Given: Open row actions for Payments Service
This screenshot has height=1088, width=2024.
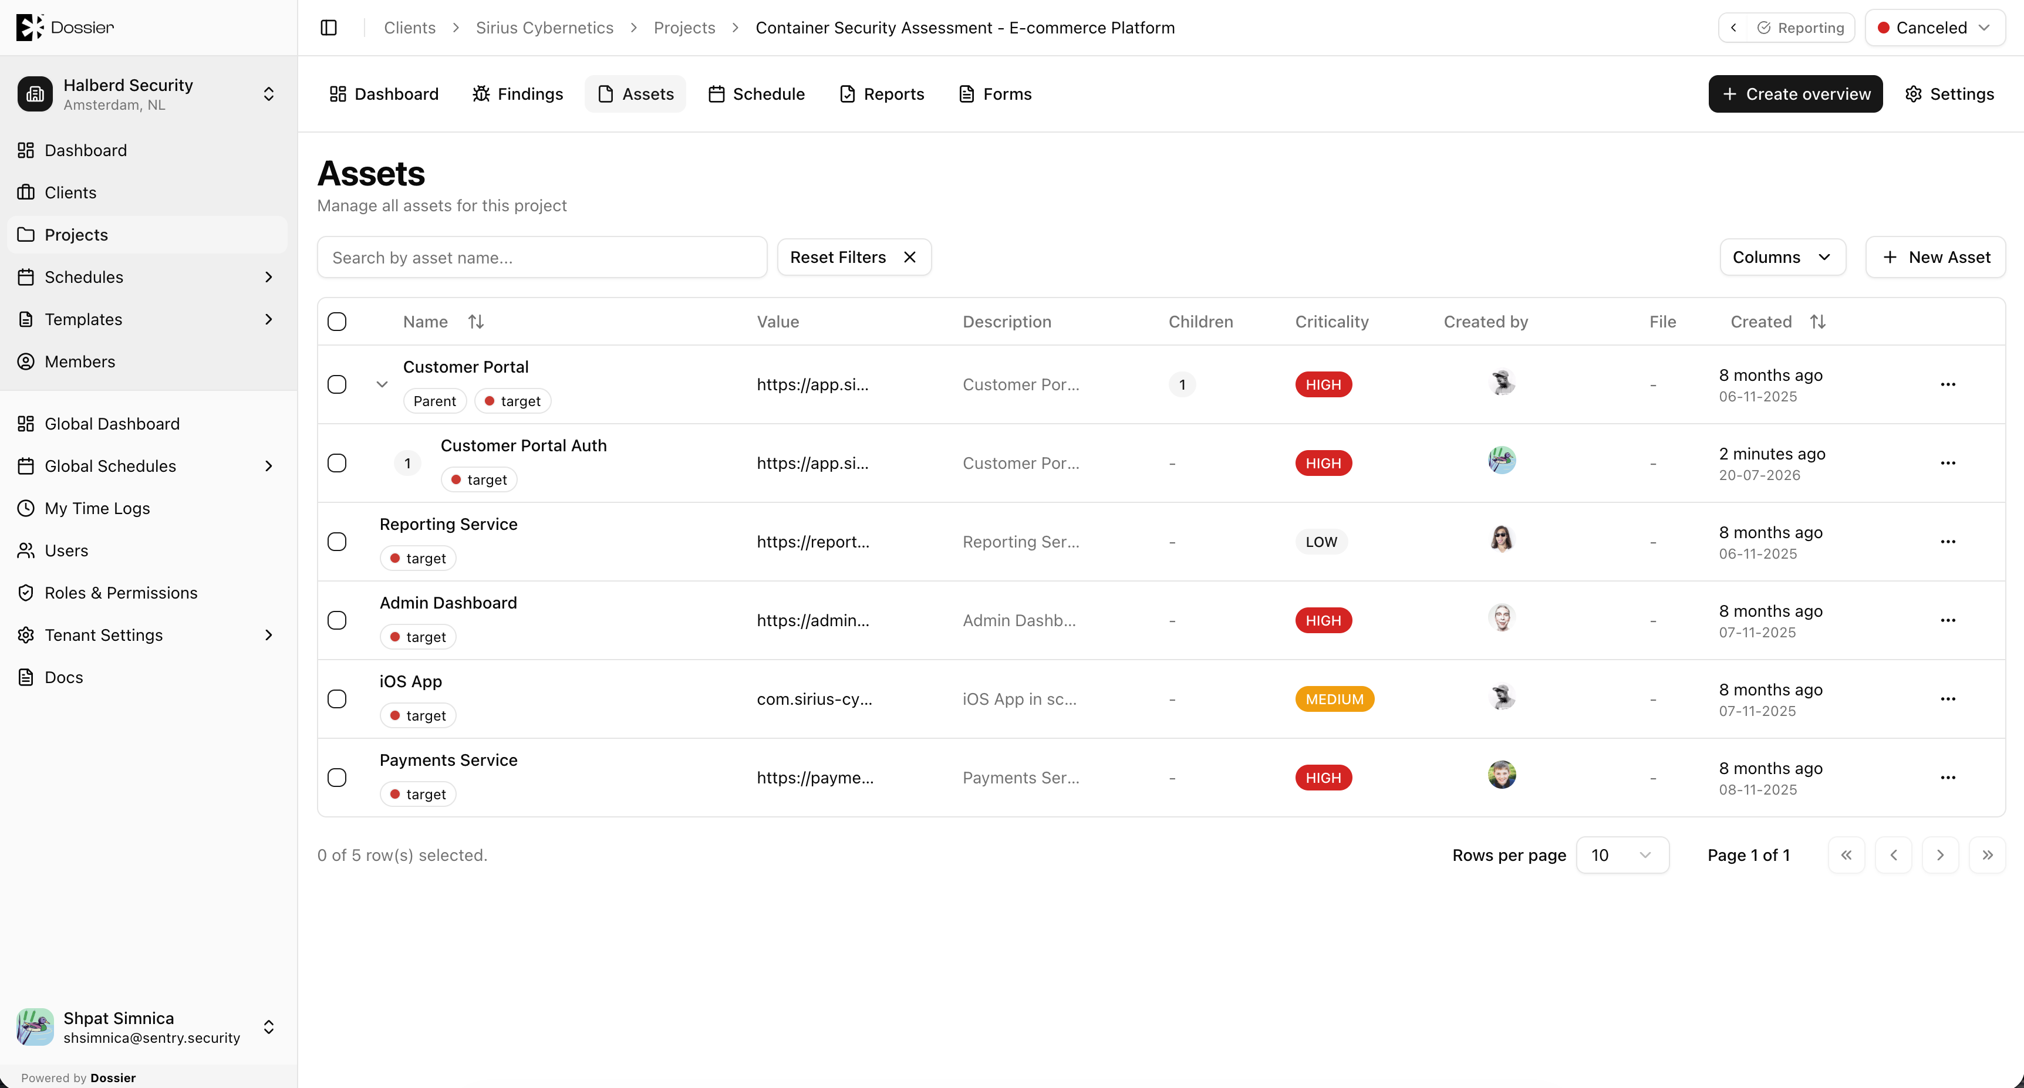Looking at the screenshot, I should pos(1948,777).
